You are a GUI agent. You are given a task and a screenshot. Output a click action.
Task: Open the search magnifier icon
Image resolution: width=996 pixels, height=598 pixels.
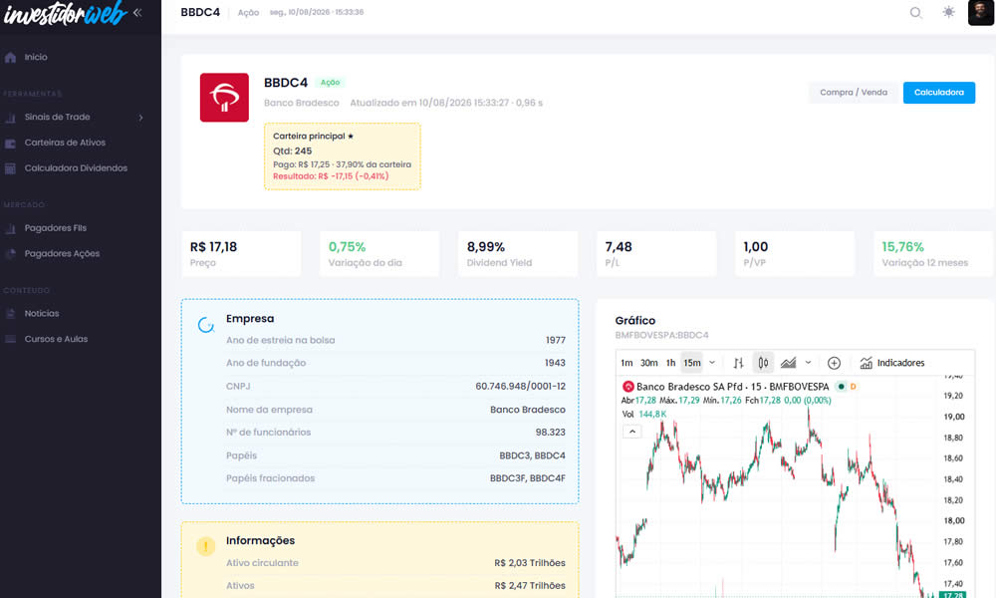[915, 13]
